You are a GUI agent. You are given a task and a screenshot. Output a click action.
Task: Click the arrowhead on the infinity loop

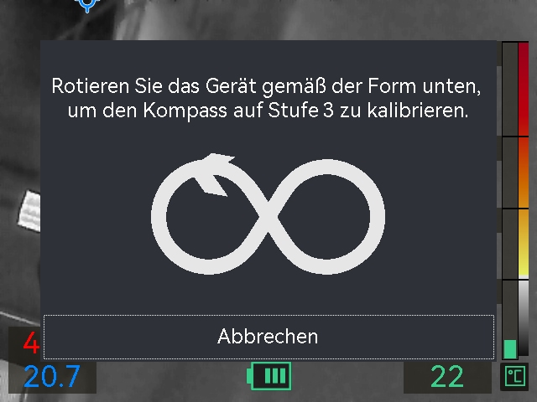[215, 174]
